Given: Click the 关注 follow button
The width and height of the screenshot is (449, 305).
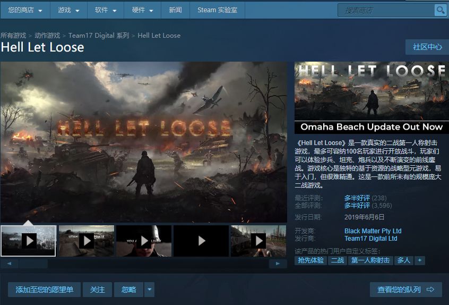Looking at the screenshot, I should click(x=97, y=290).
